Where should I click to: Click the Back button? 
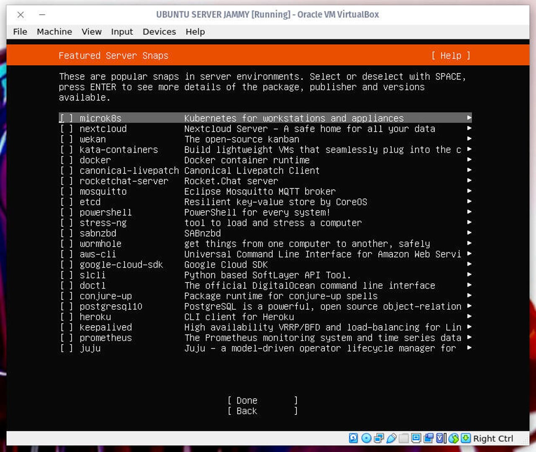tap(263, 411)
